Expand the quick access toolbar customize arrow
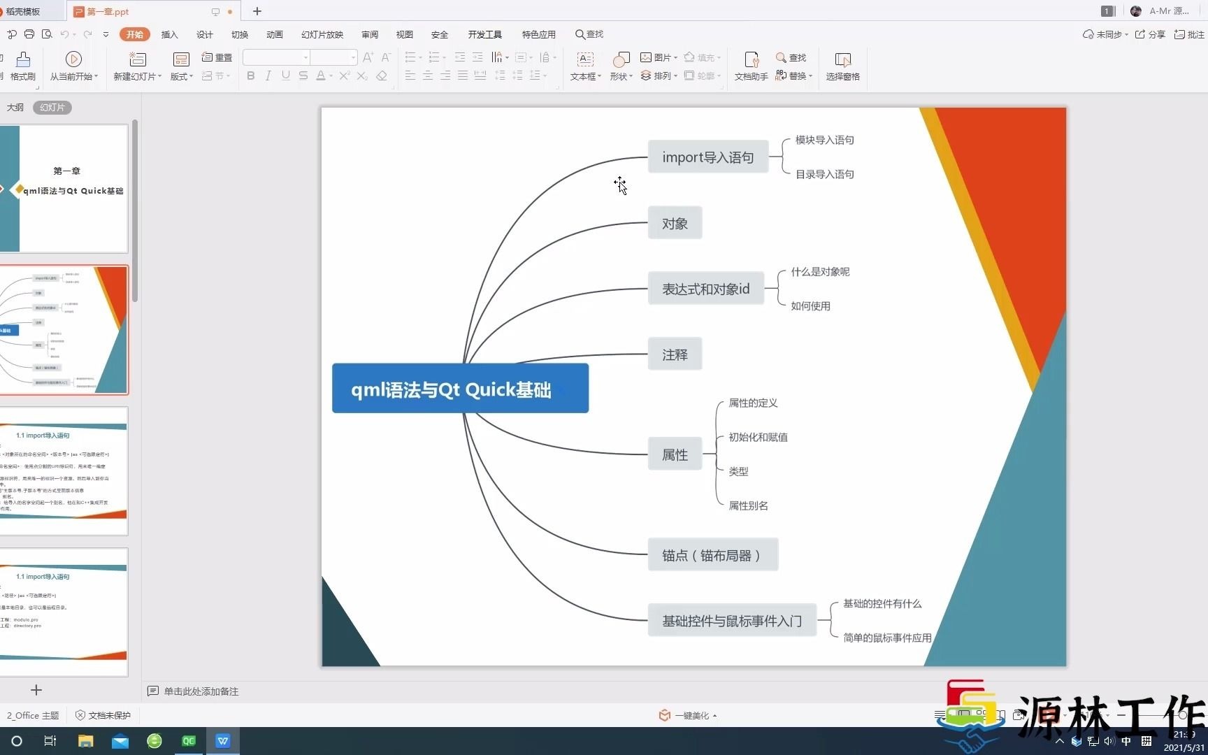 (x=106, y=34)
